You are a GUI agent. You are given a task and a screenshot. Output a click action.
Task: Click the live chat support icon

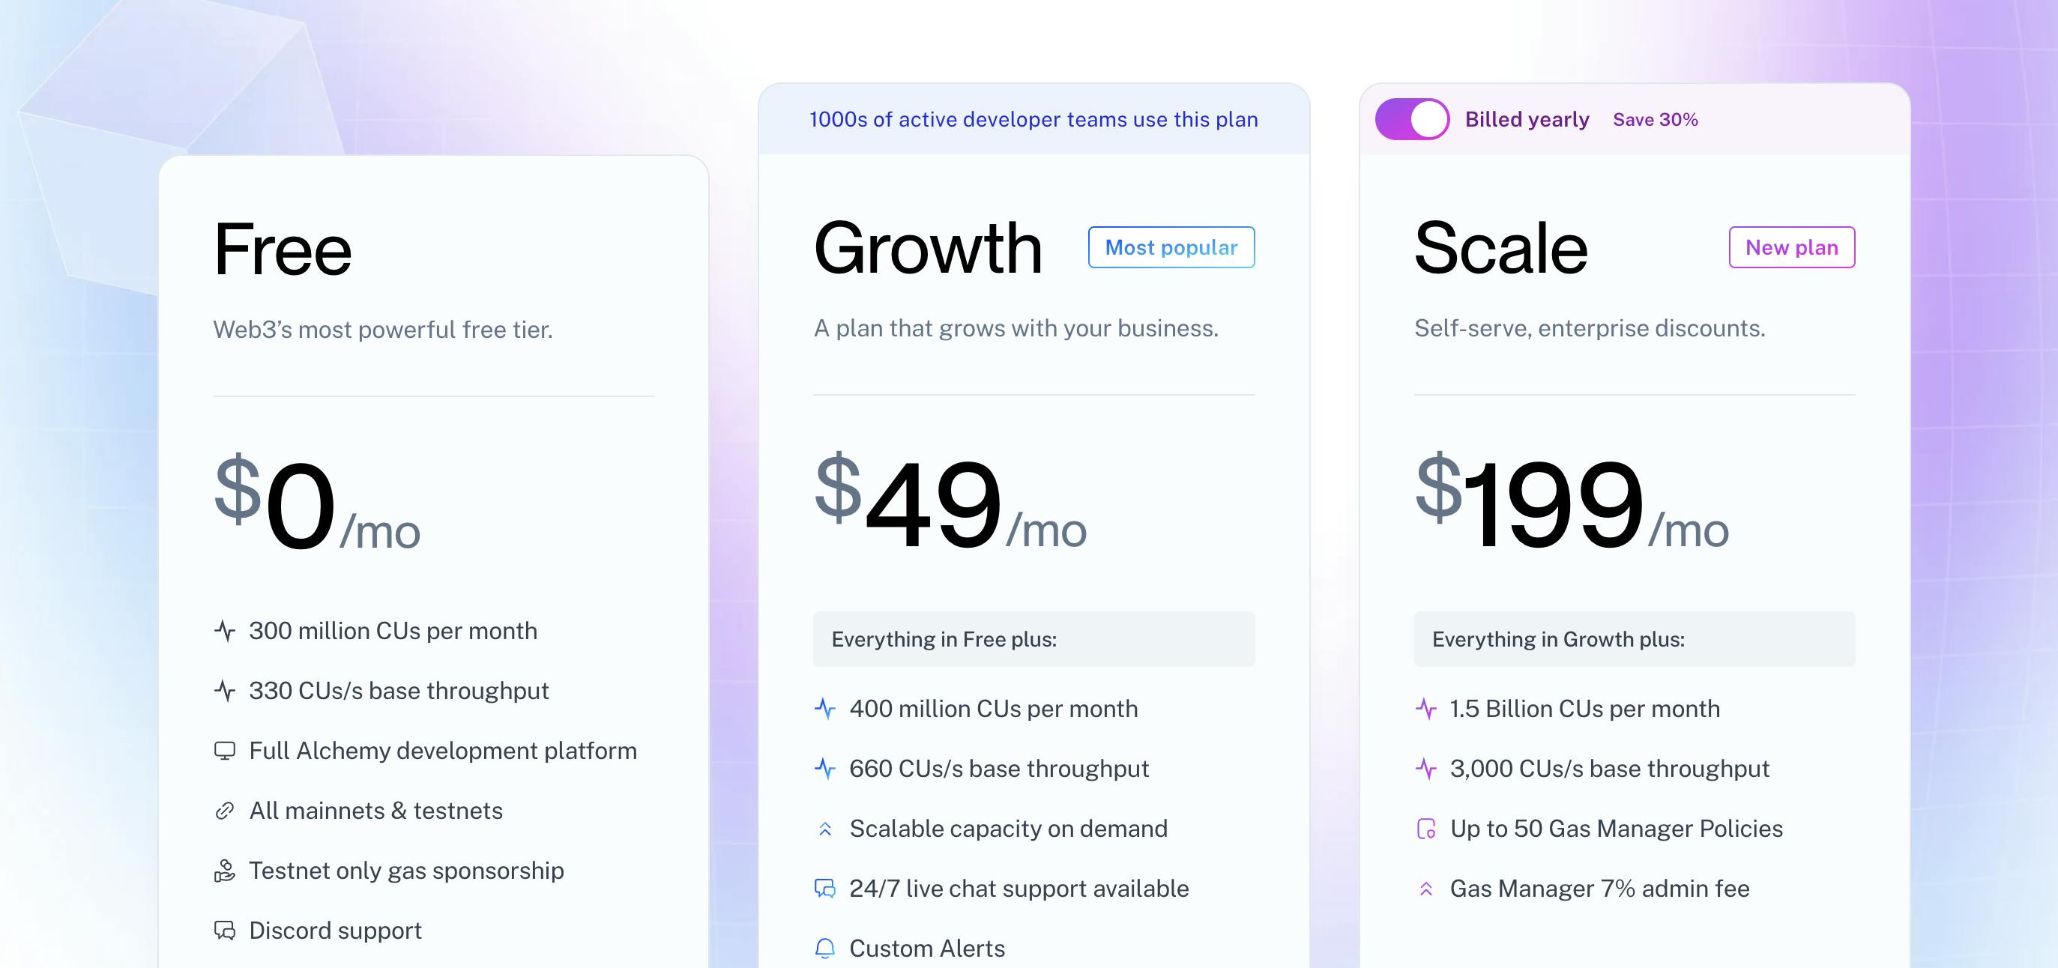coord(825,889)
